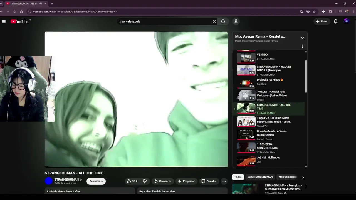Image resolution: width=356 pixels, height=200 pixels.
Task: Close the STRANGEHUMAN browser tab
Action: tap(45, 4)
